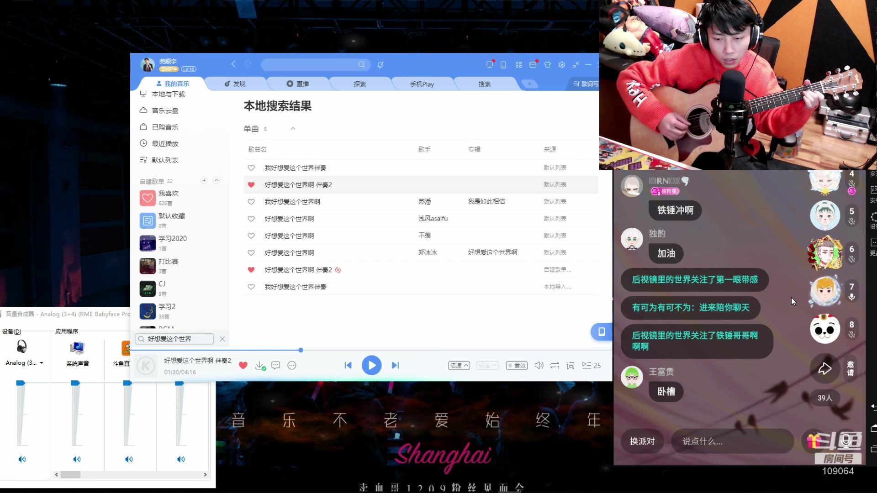Toggle the repeat play mode icon
This screenshot has height=493, width=877.
tap(555, 366)
